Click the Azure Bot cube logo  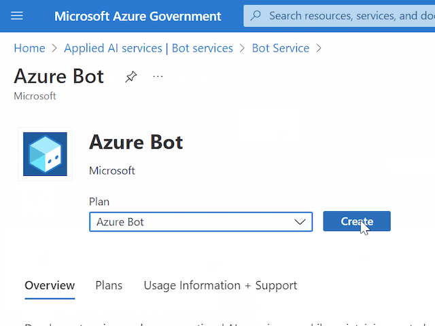point(45,154)
